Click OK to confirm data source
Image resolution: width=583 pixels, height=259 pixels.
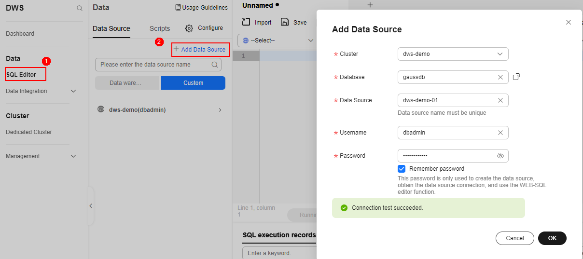pos(552,238)
